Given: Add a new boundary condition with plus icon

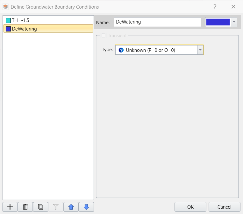Looking at the screenshot, I should pyautogui.click(x=10, y=207).
